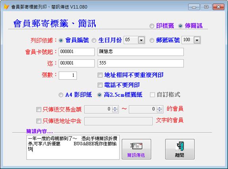
Task: Click inside the SMS message content textbox
Action: point(73,147)
